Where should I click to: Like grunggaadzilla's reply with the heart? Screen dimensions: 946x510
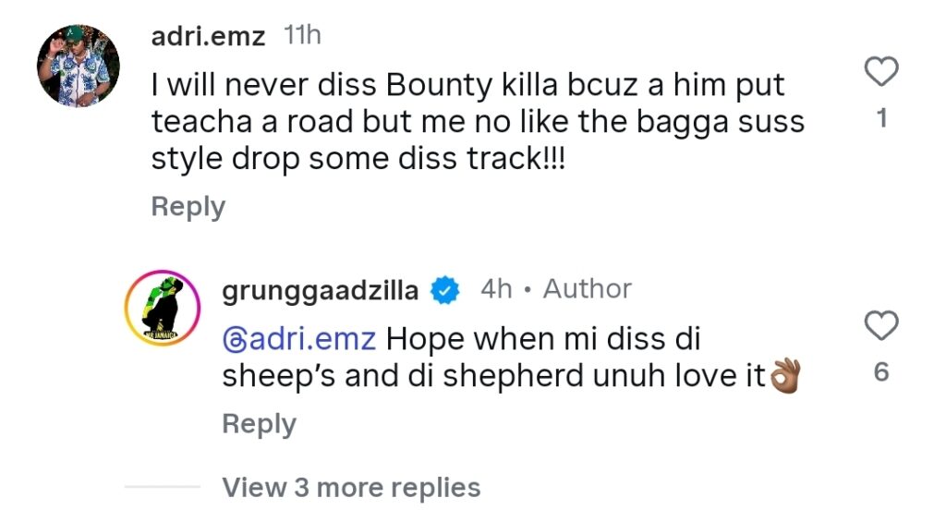pos(883,325)
